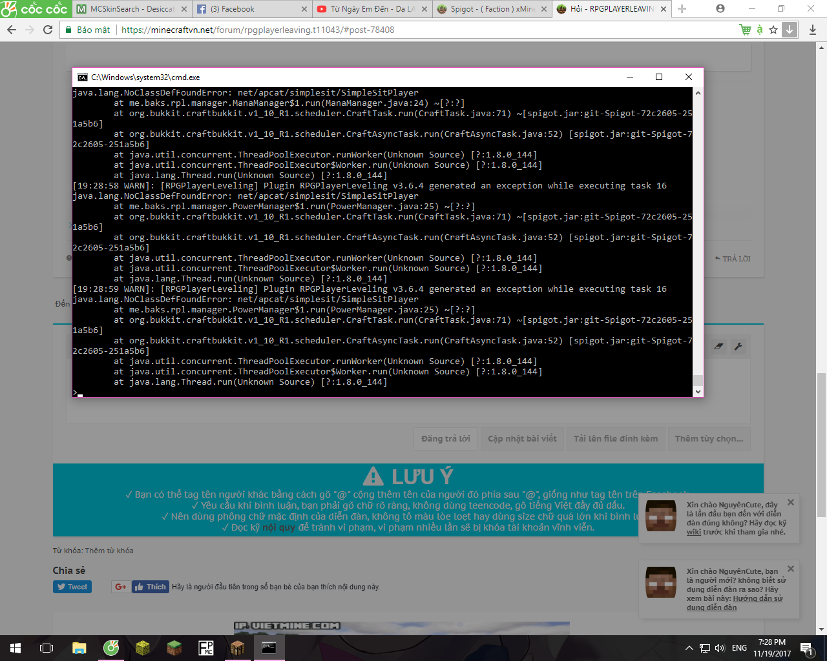Switch to Cốc Cốc browser on taskbar
This screenshot has height=661, width=827.
(x=111, y=648)
